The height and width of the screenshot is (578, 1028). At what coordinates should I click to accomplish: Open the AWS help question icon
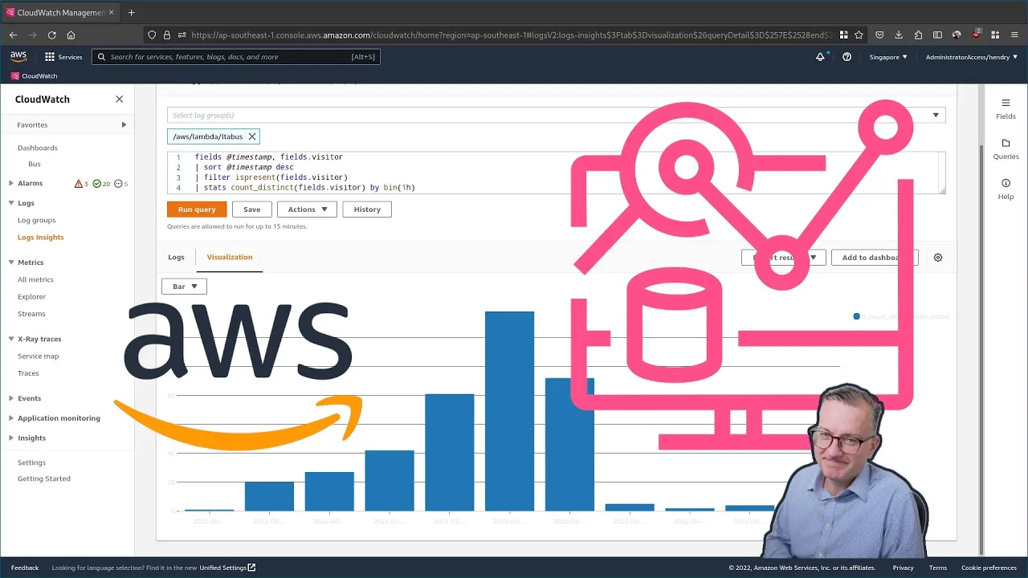846,57
